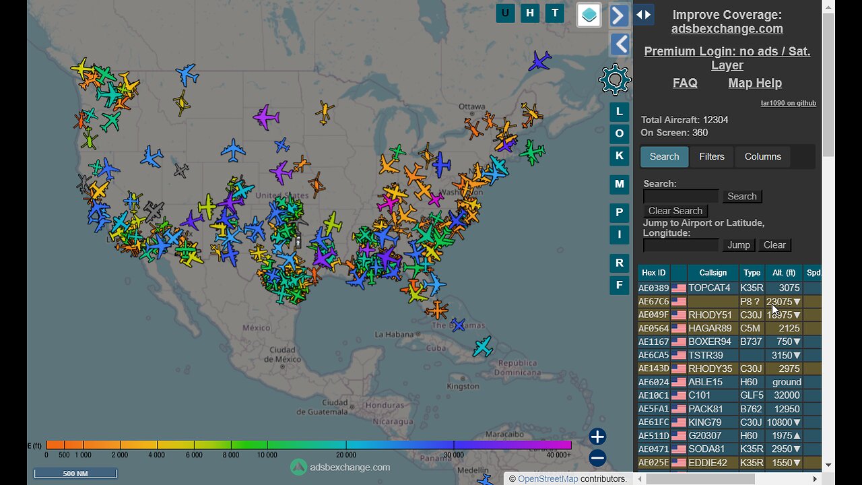Sort table by Alt. (ft) column
The width and height of the screenshot is (862, 485).
(x=784, y=273)
